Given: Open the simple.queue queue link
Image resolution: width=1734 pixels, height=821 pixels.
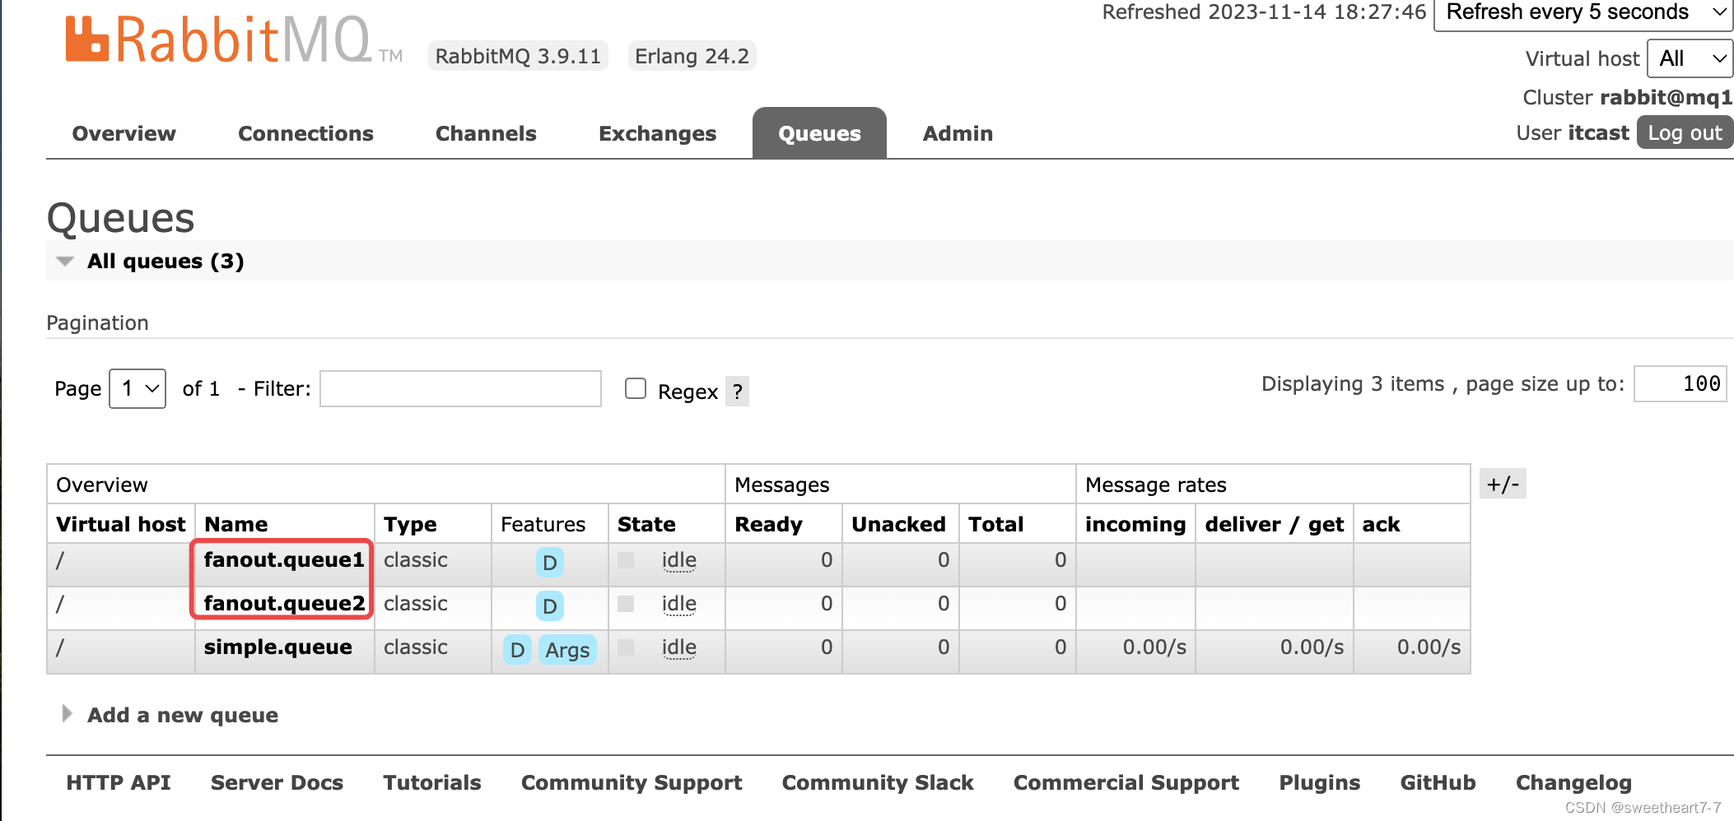Looking at the screenshot, I should tap(278, 647).
